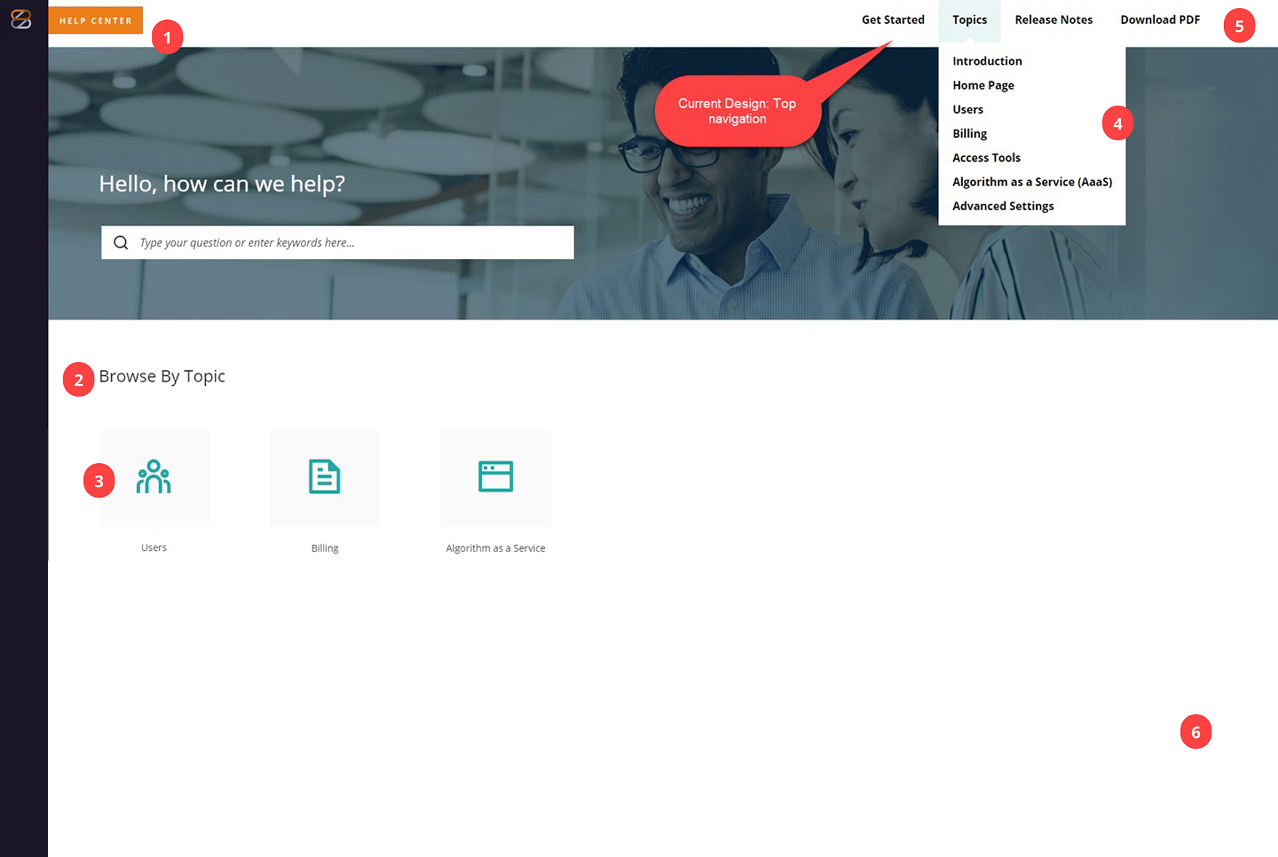Select Billing from Topics dropdown list
This screenshot has height=857, width=1278.
(970, 134)
